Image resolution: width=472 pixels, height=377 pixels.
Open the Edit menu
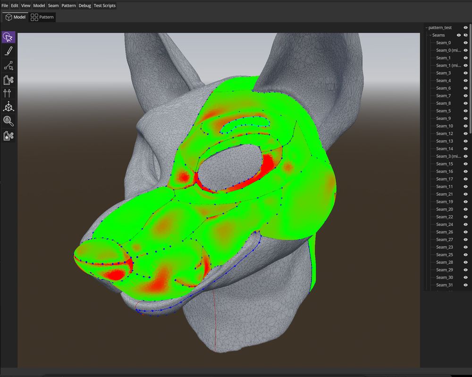pyautogui.click(x=15, y=5)
